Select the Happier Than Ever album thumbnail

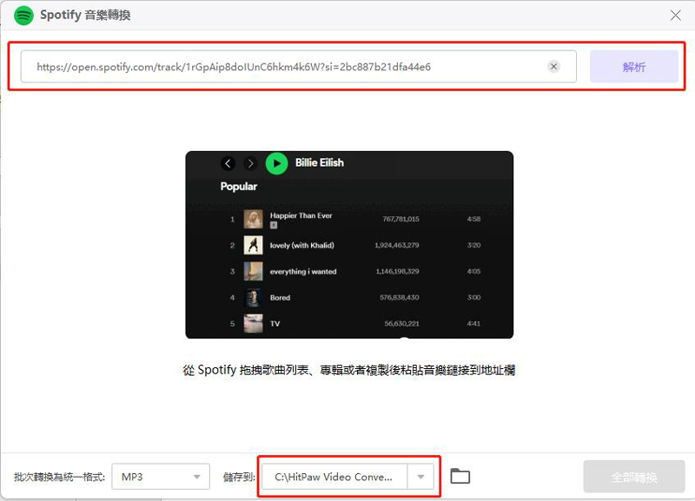point(253,219)
